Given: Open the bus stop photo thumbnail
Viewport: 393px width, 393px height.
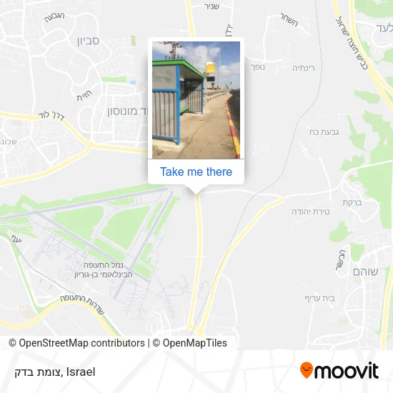Looking at the screenshot, I should pos(196,100).
